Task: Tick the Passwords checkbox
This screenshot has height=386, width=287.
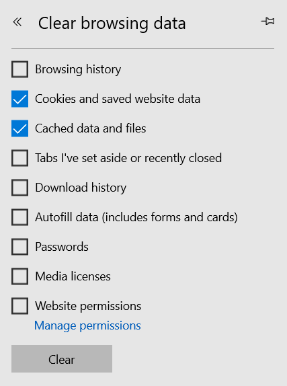Action: 19,246
